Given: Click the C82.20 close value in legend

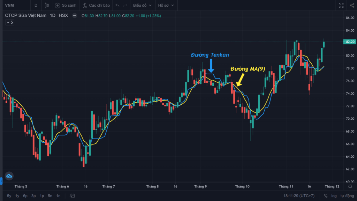Looking at the screenshot, I should click(128, 16).
